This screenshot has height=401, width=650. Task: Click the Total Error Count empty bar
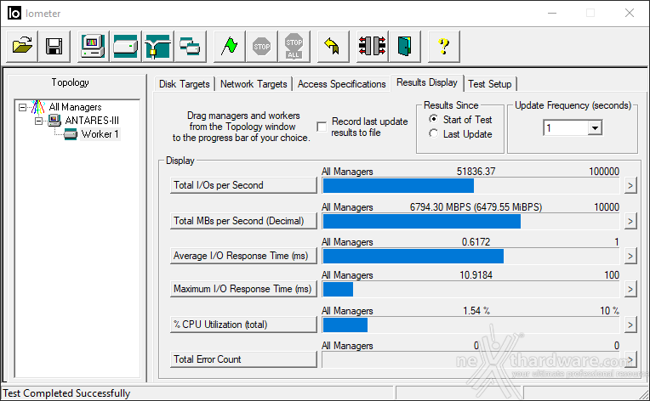[x=471, y=359]
